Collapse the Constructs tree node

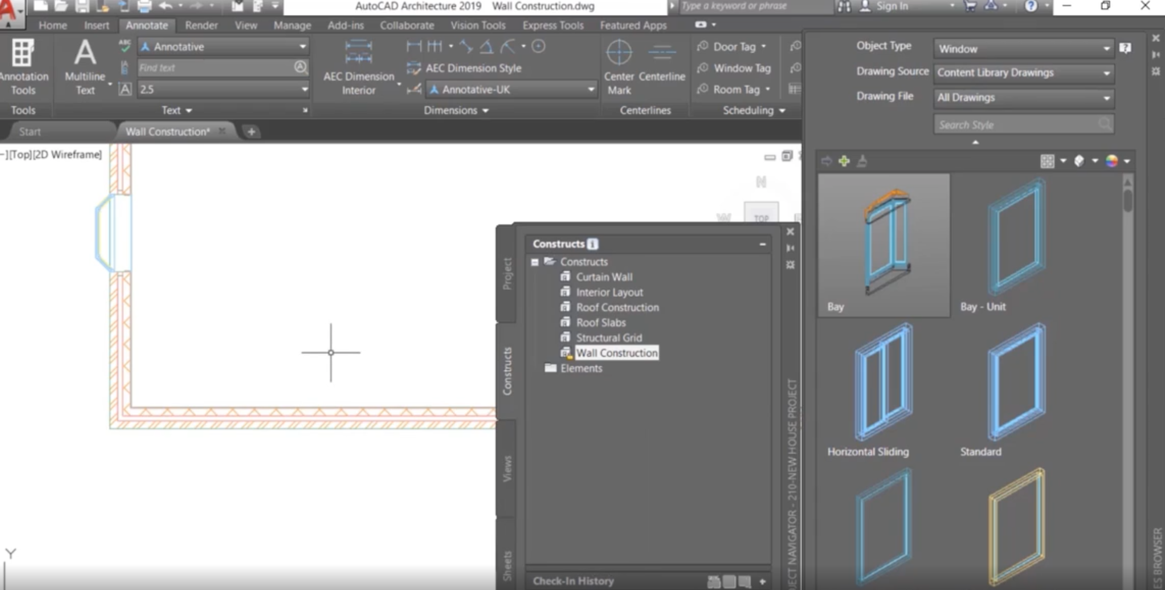point(535,262)
